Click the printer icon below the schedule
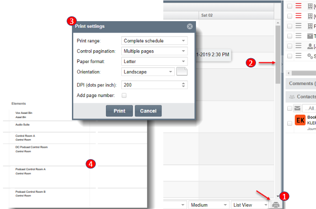316x209 pixels. click(276, 205)
